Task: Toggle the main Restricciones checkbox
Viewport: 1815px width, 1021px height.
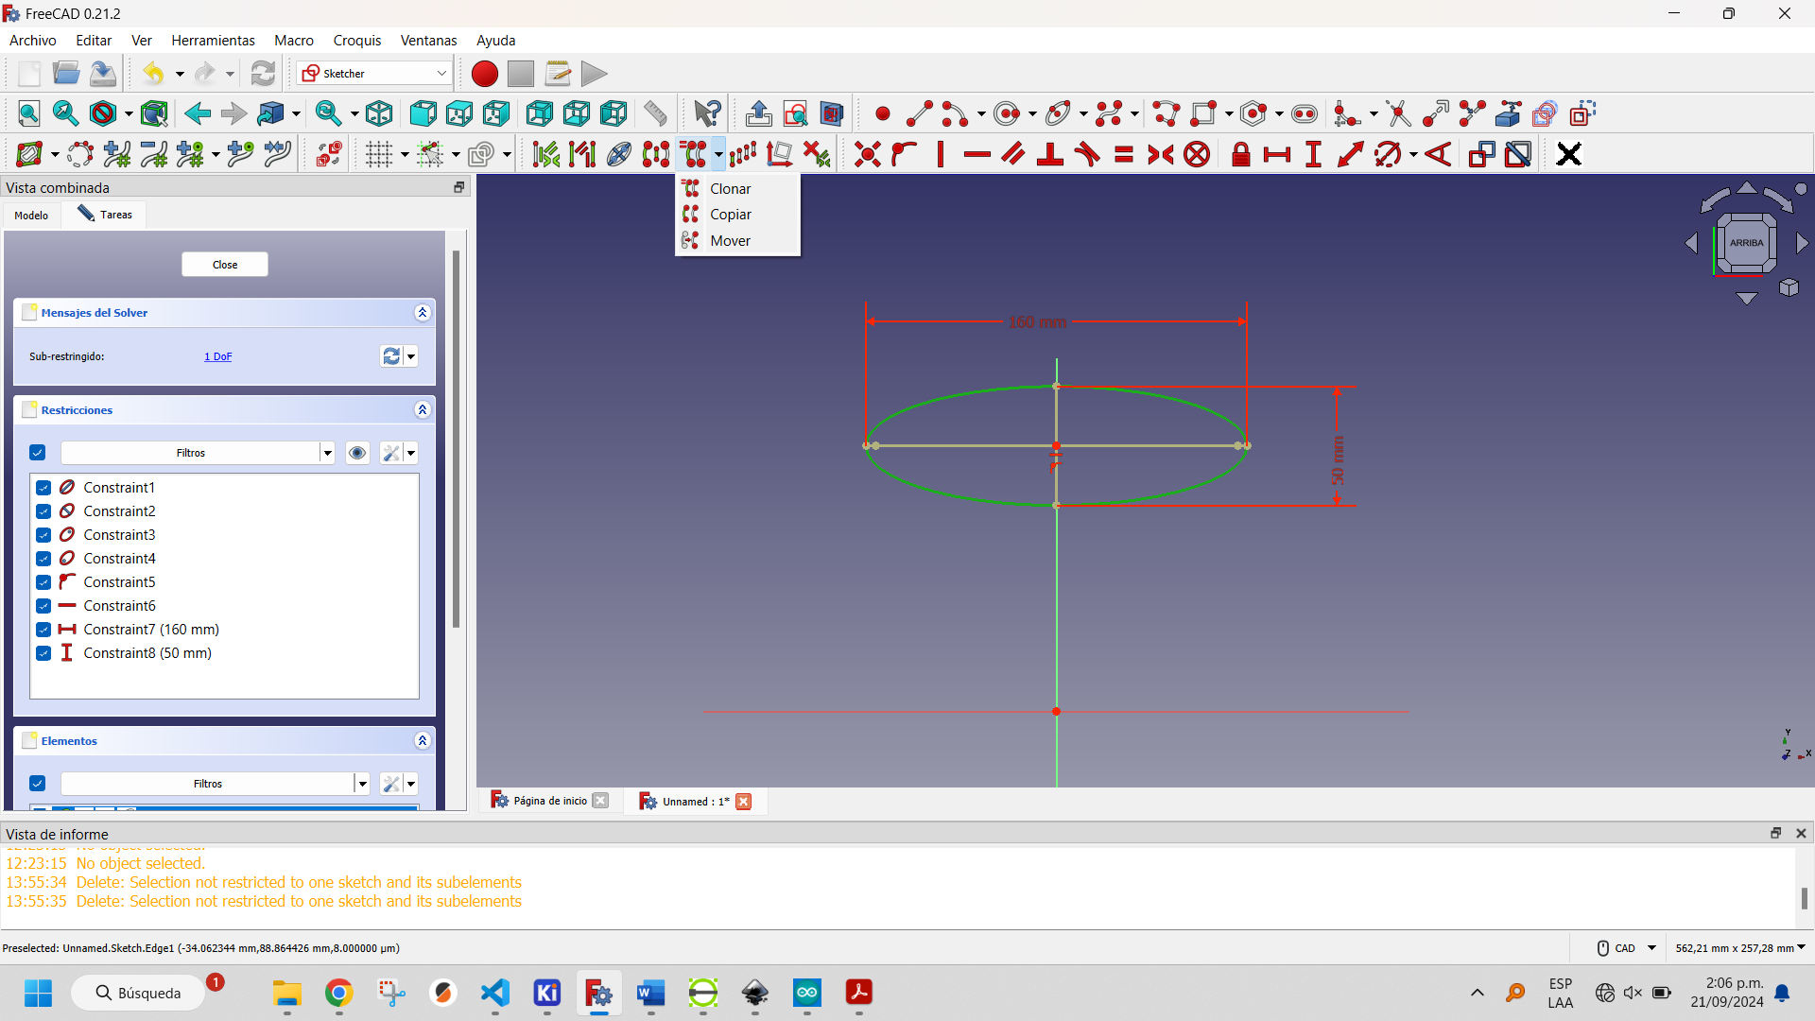Action: coord(36,451)
